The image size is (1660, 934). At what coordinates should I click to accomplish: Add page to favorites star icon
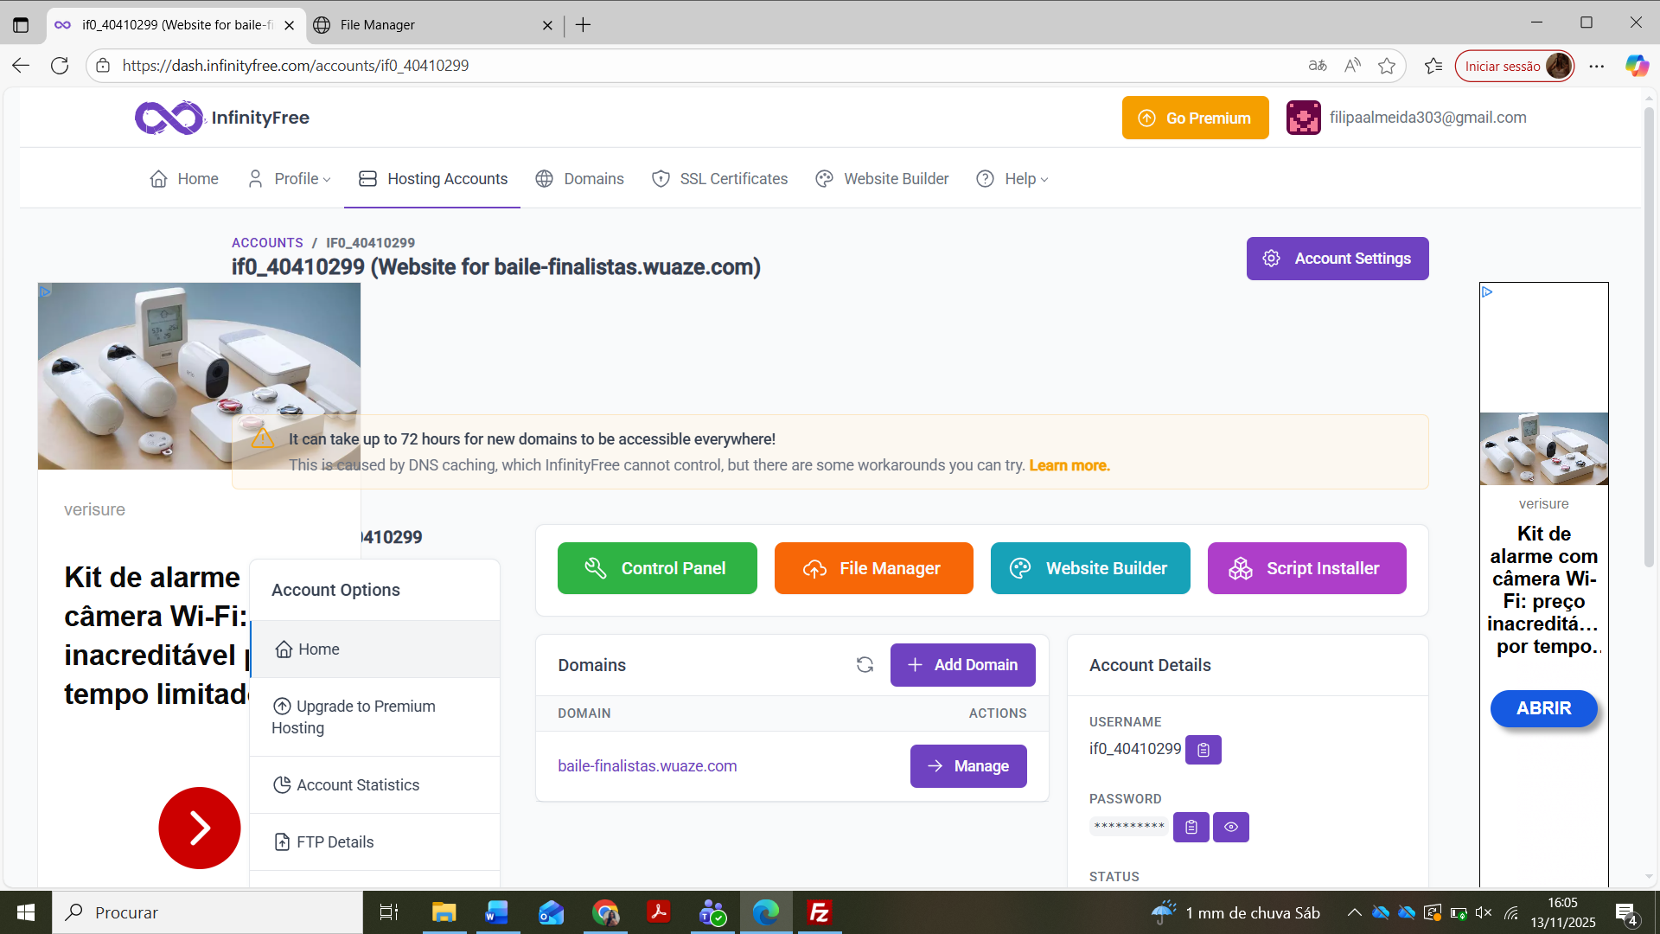[1387, 66]
